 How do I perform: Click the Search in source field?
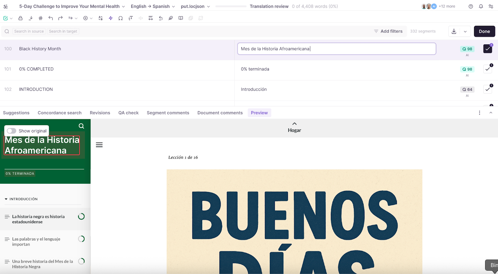coord(29,31)
